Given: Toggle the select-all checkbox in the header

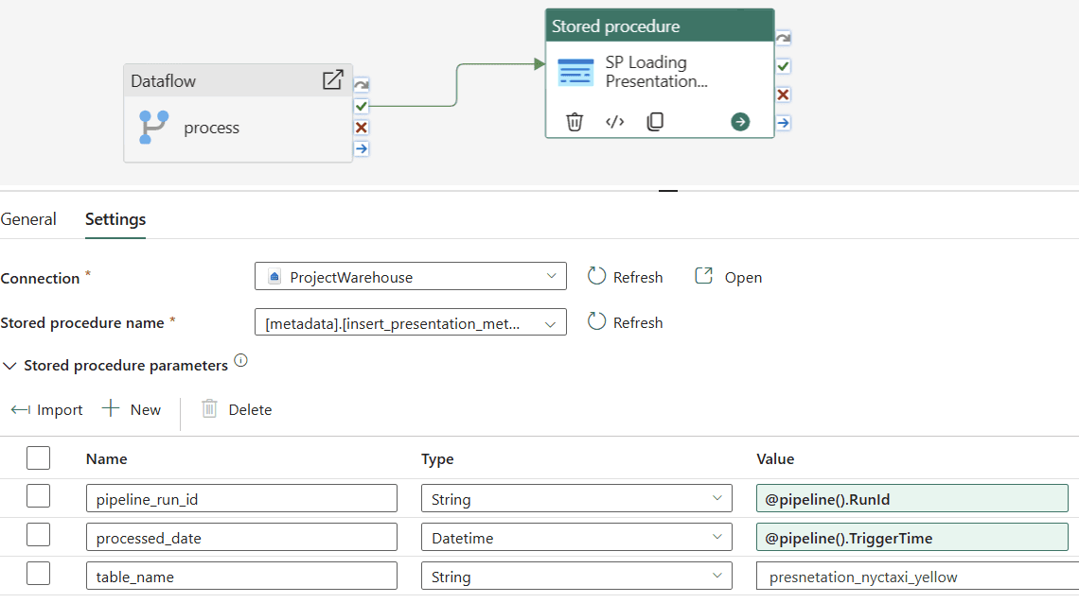Looking at the screenshot, I should tap(39, 458).
